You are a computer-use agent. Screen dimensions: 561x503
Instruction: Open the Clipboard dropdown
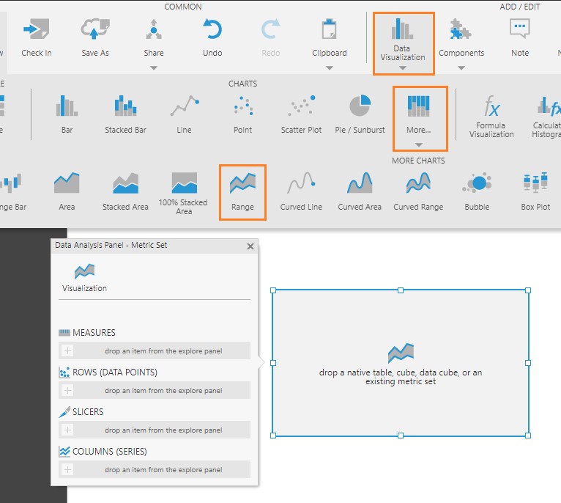(x=330, y=68)
